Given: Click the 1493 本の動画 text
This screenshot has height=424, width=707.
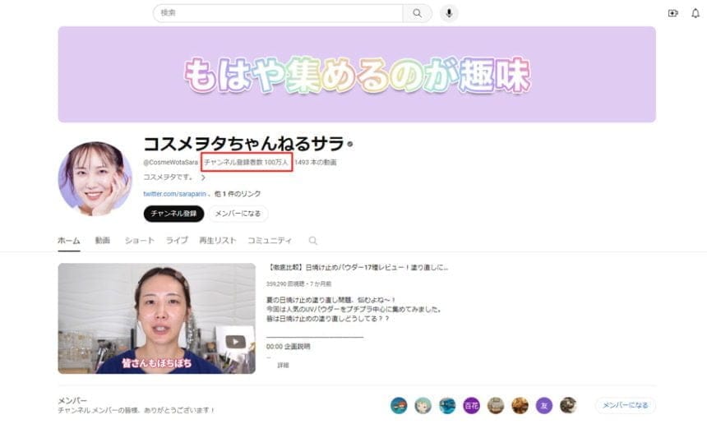Looking at the screenshot, I should click(x=316, y=162).
